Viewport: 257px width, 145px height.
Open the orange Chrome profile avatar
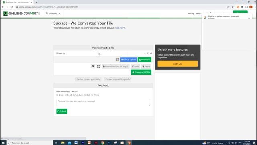(251, 7)
